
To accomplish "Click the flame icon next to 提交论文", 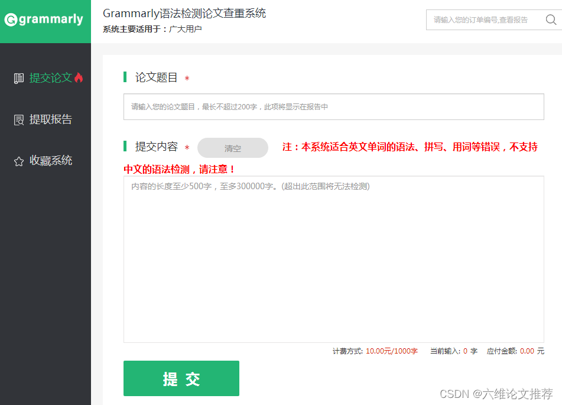I will click(x=79, y=77).
